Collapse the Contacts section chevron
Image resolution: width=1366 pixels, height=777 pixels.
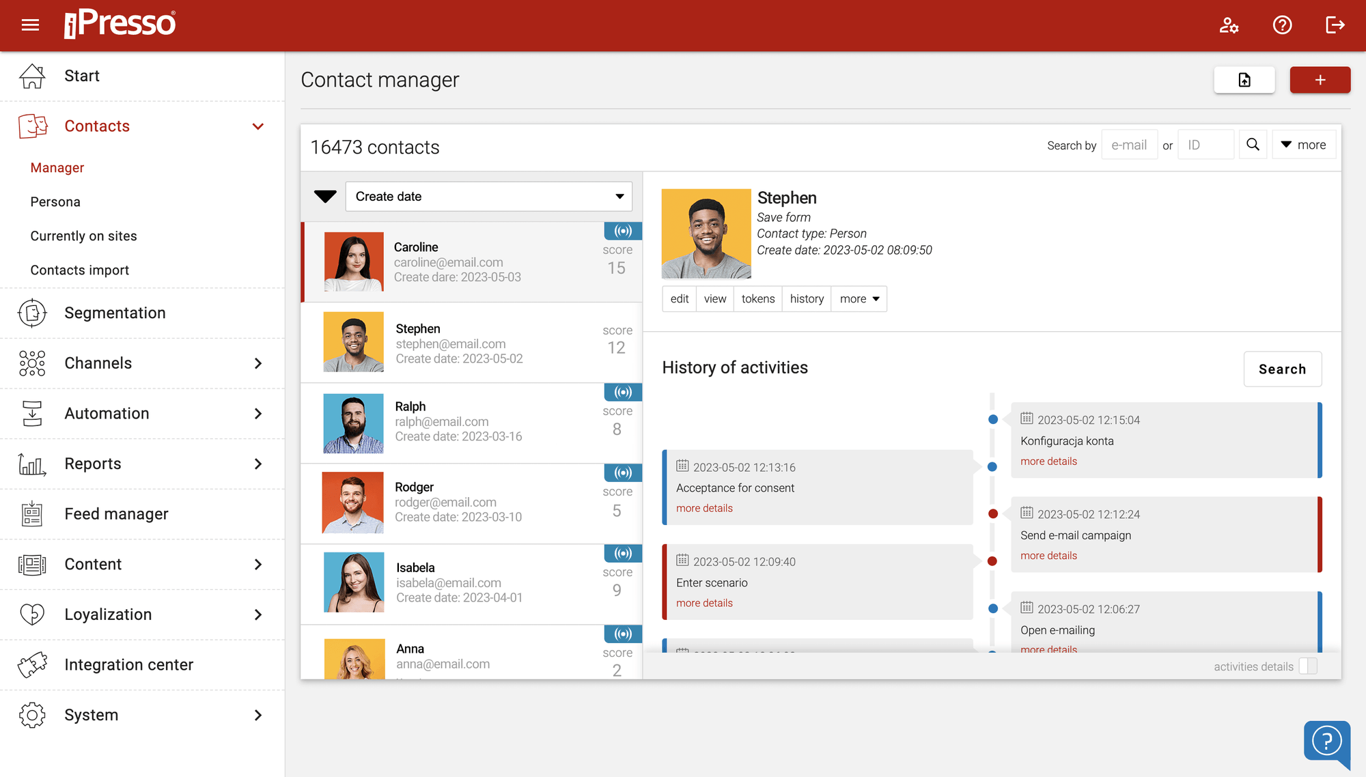point(258,126)
